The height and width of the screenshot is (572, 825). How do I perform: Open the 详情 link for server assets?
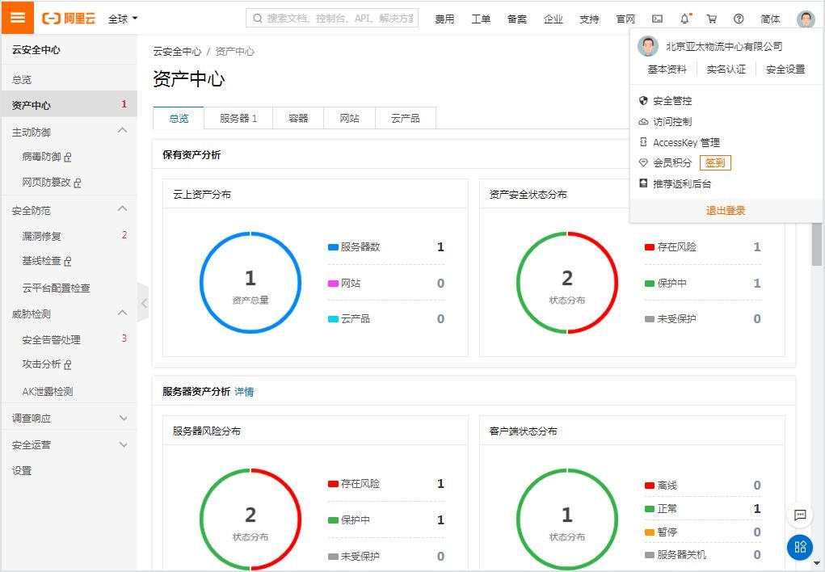(x=244, y=392)
